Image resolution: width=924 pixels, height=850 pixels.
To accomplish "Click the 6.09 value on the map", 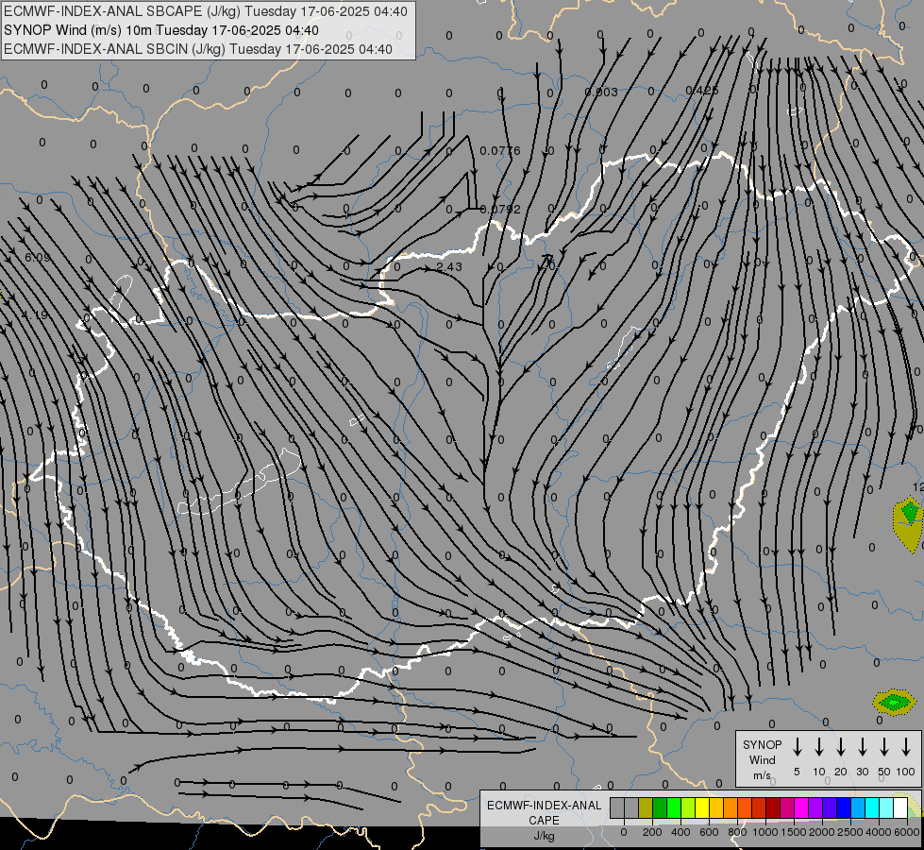I will (x=37, y=257).
